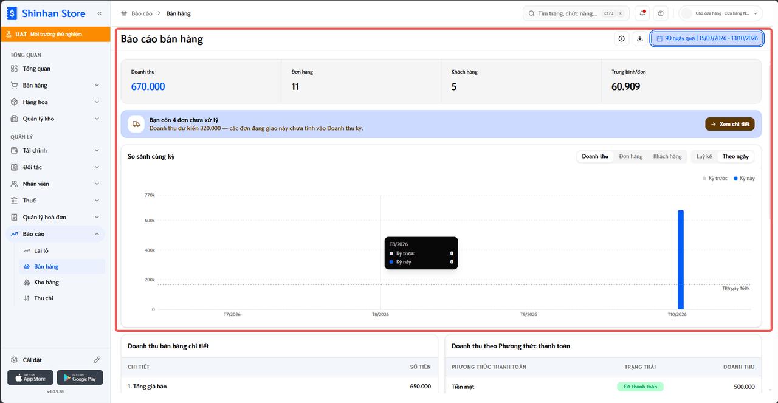Click the info icon beside the download button

click(621, 39)
